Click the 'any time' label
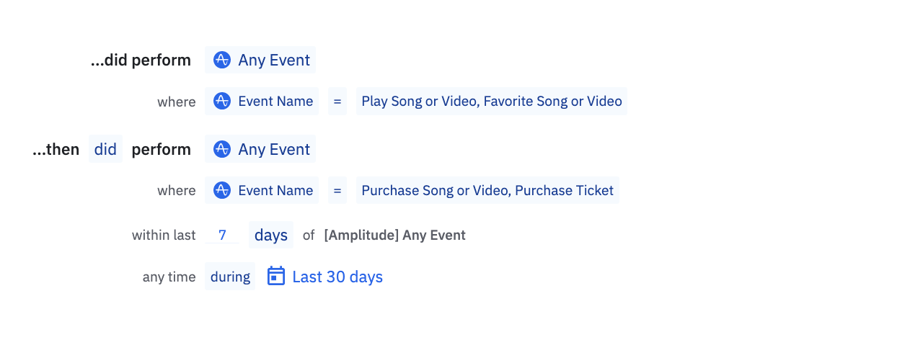This screenshot has height=350, width=923. click(x=169, y=277)
